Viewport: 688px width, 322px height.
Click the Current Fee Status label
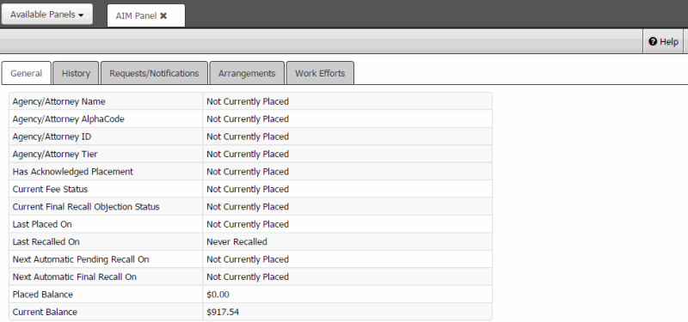tap(50, 189)
